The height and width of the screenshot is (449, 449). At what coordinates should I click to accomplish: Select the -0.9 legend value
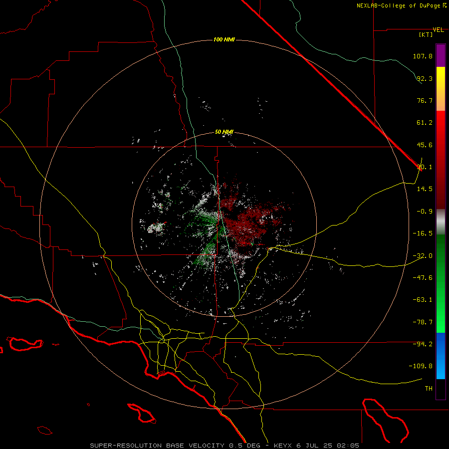click(x=425, y=212)
